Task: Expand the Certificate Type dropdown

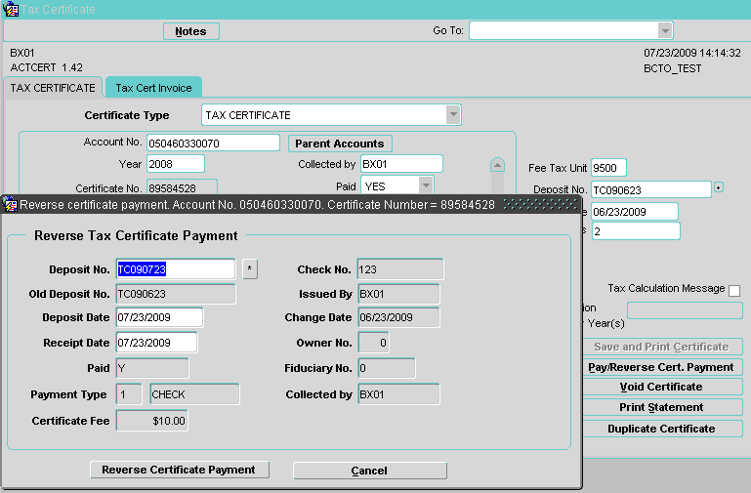Action: click(453, 115)
